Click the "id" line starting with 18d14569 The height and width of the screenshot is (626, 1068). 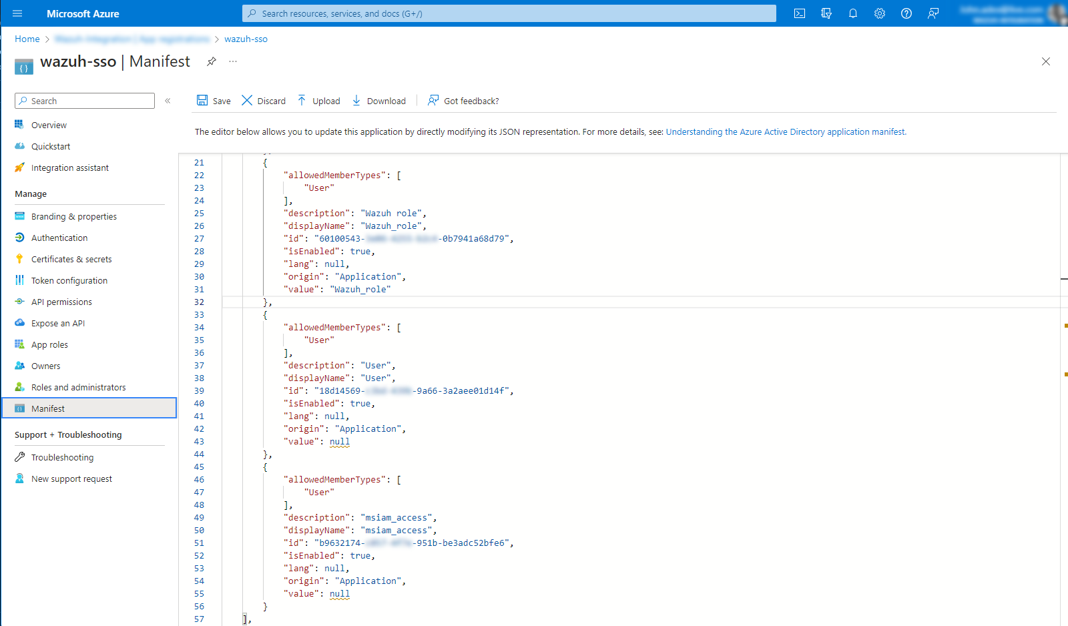pos(398,390)
